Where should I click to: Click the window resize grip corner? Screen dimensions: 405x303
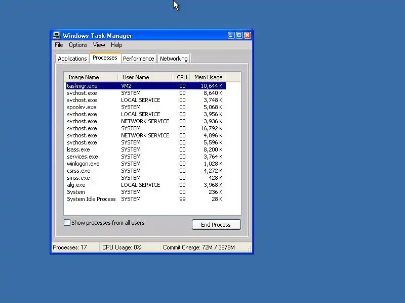[x=249, y=249]
